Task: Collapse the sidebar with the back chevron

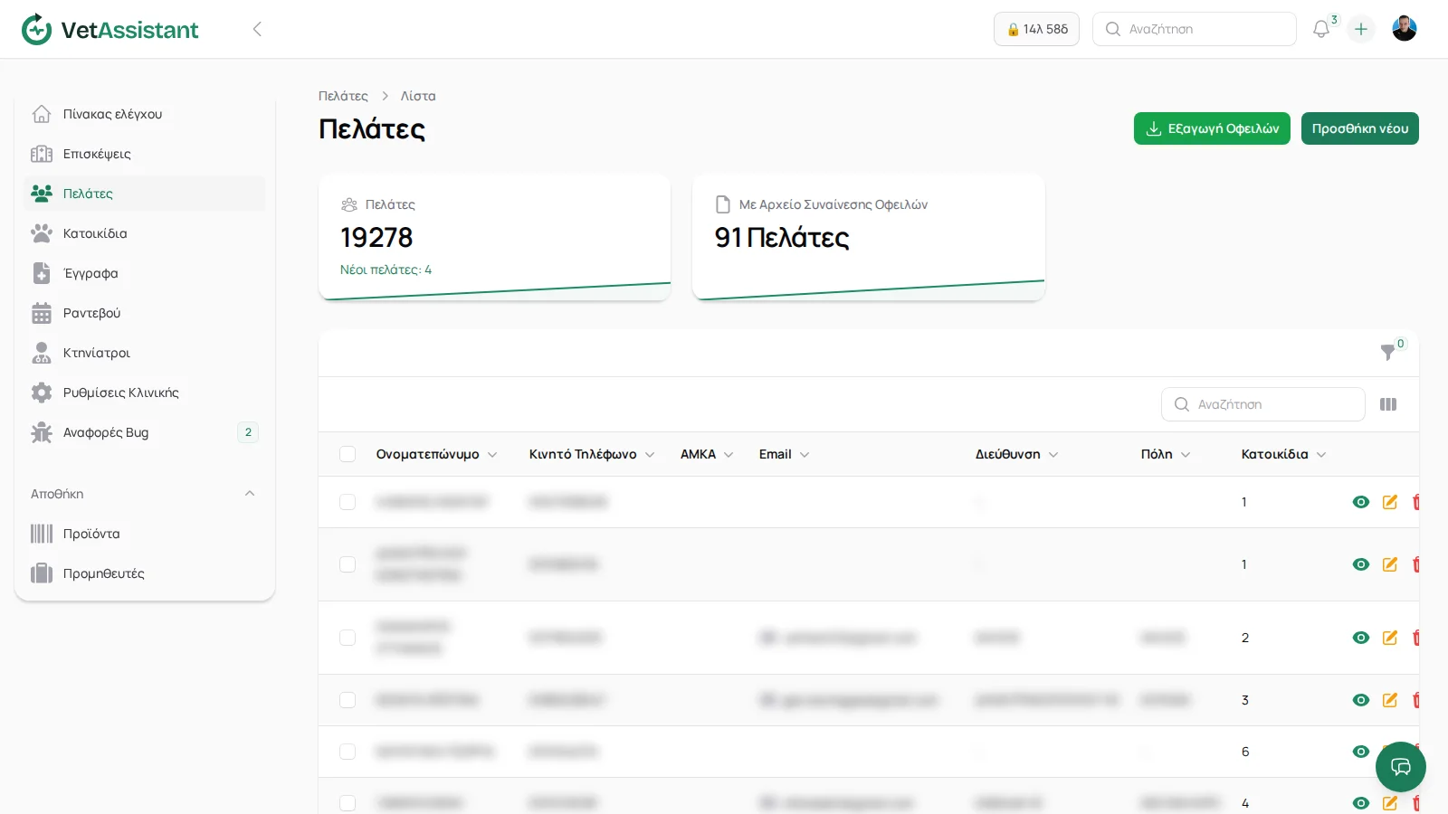Action: click(x=257, y=29)
